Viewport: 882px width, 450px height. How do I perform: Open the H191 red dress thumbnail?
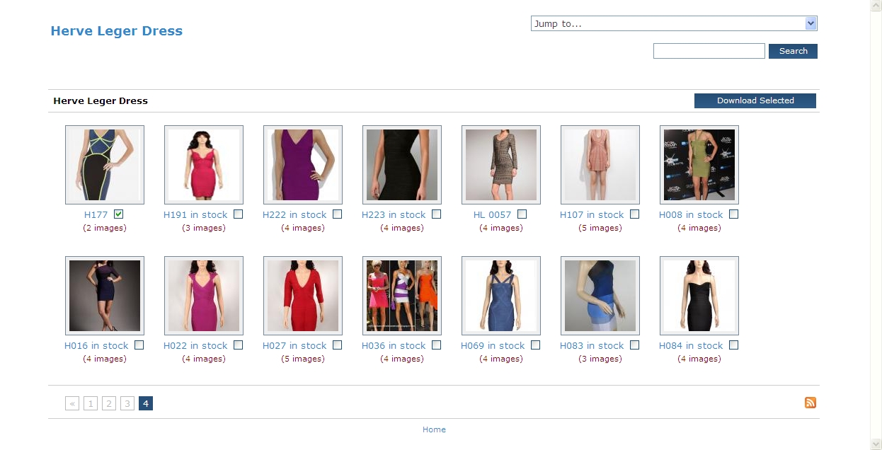[x=204, y=165]
